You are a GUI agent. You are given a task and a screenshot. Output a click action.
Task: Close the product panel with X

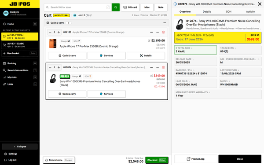click(260, 4)
